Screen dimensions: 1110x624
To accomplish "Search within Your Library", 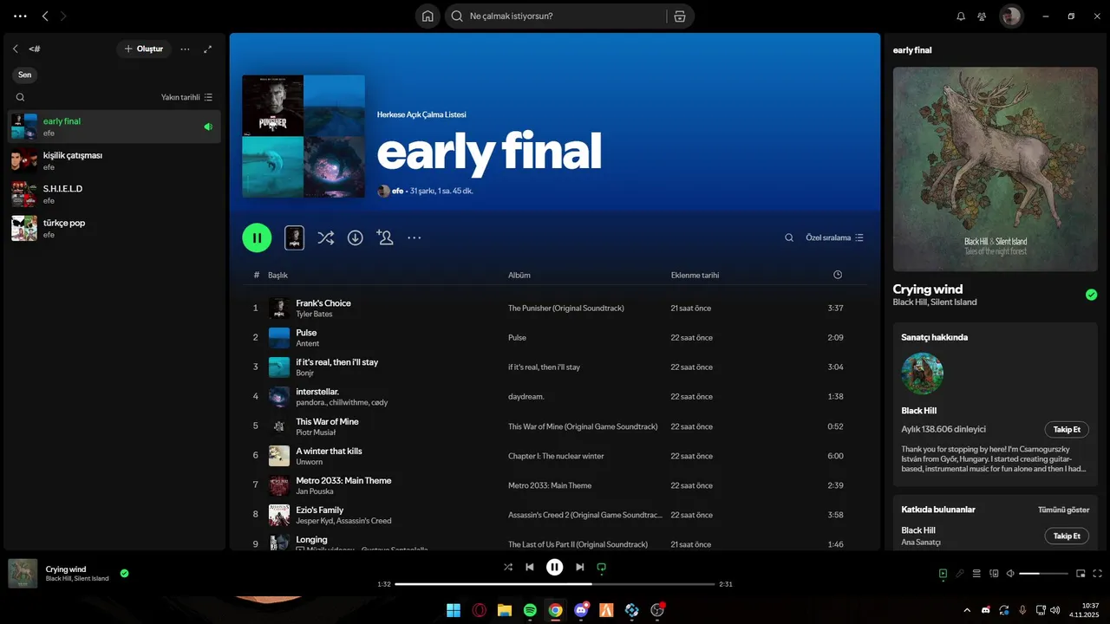I will [20, 97].
